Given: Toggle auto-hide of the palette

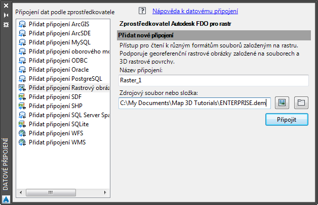Looking at the screenshot, I should pyautogui.click(x=6, y=15).
